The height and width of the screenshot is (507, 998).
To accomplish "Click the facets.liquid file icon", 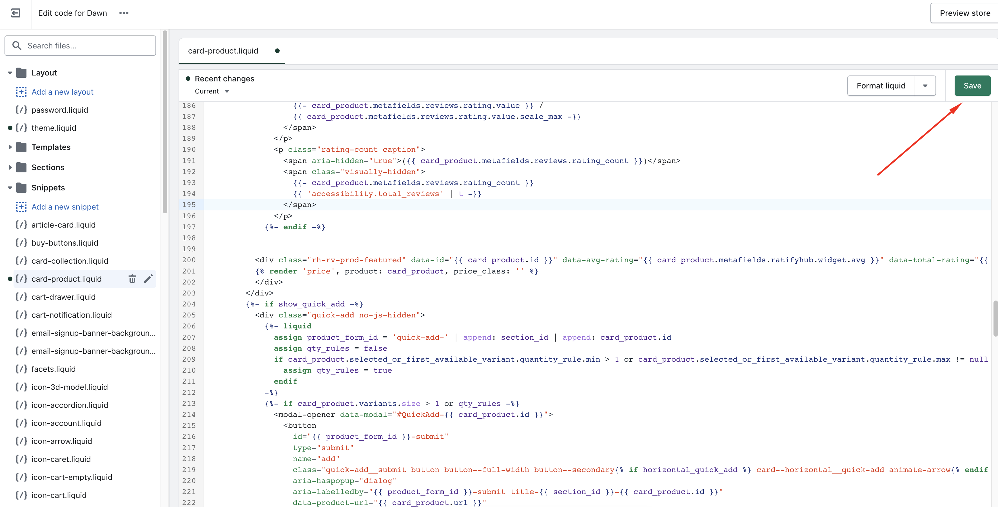I will [x=21, y=369].
